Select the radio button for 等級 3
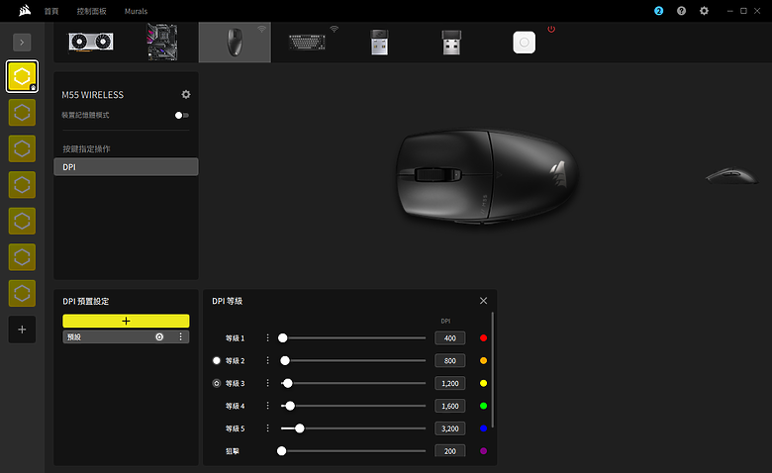Screen dimensions: 772x473 tap(216, 383)
